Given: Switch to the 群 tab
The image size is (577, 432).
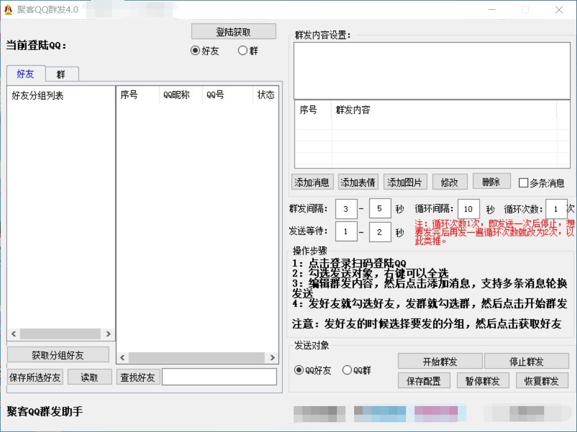Looking at the screenshot, I should (62, 74).
